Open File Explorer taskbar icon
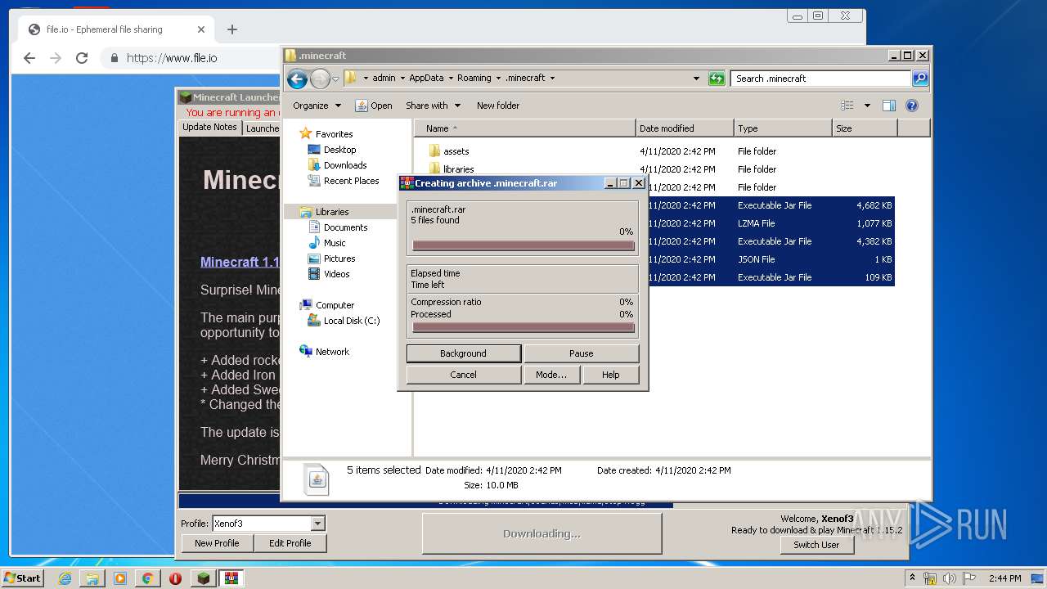 [x=92, y=578]
